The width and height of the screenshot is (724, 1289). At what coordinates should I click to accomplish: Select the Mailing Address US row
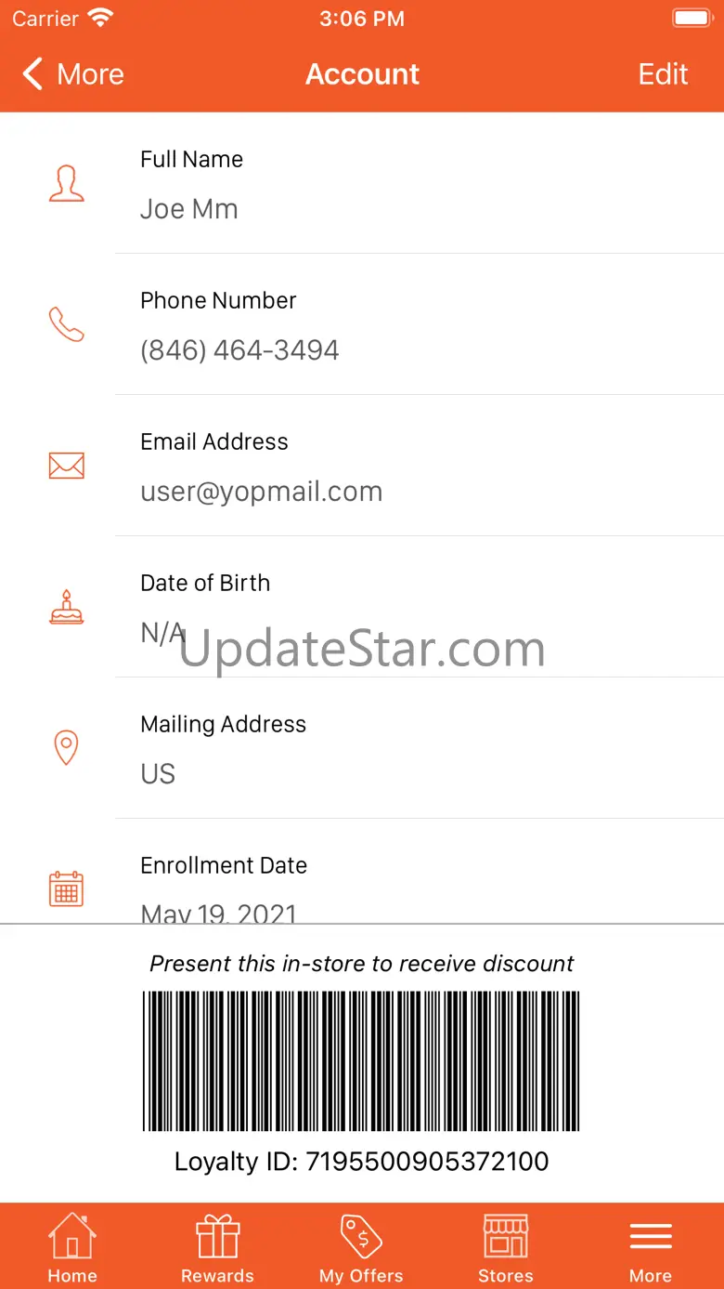(420, 748)
